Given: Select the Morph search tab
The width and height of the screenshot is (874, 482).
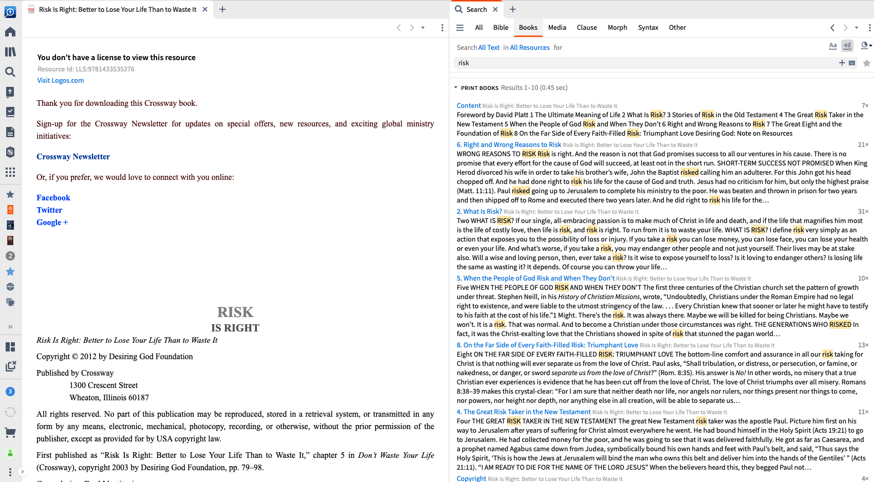Looking at the screenshot, I should point(618,28).
